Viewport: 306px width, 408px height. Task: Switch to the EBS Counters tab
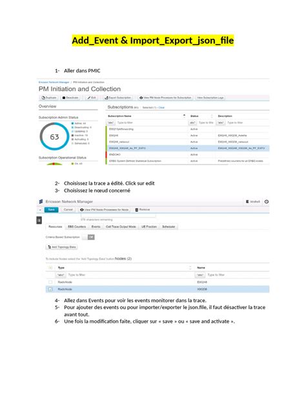[77, 227]
